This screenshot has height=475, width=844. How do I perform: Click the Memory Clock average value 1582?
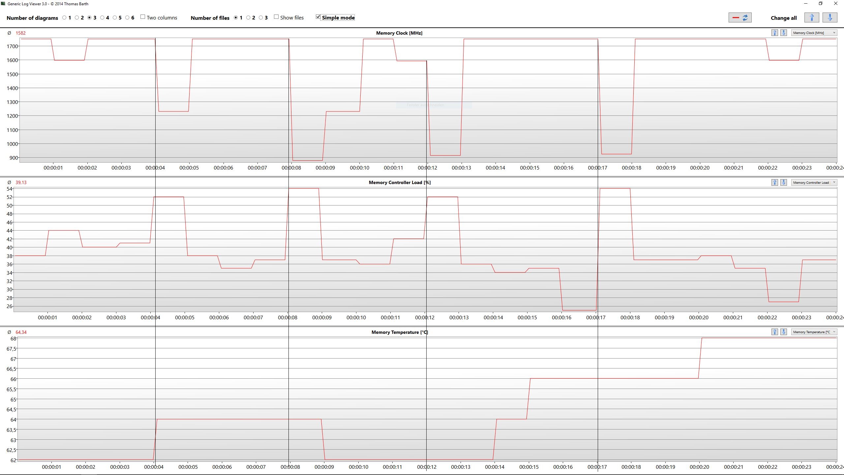20,33
